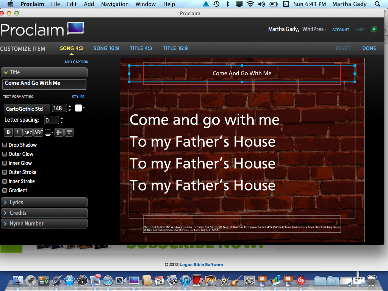Select the SONG 4:3 tab
The image size is (388, 291).
tap(71, 48)
